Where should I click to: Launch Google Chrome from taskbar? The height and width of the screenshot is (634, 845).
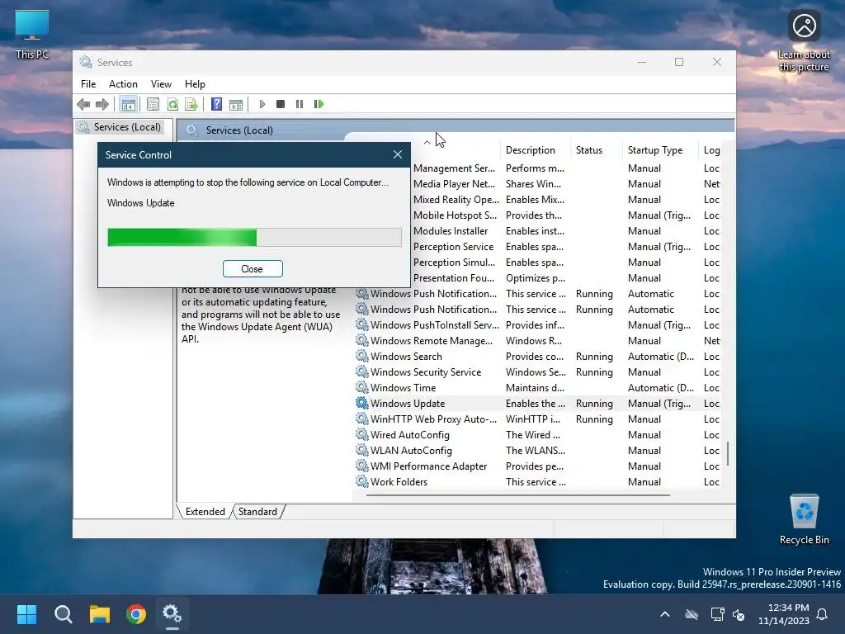(136, 614)
